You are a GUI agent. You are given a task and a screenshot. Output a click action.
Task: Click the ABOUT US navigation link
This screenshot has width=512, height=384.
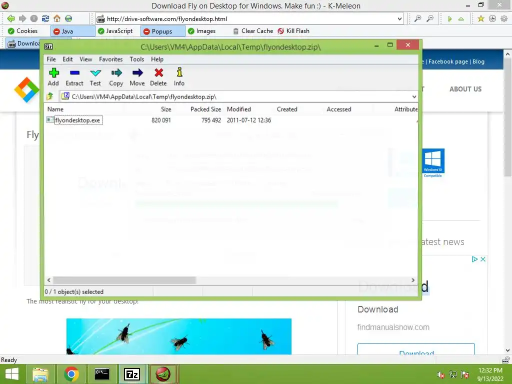(465, 89)
